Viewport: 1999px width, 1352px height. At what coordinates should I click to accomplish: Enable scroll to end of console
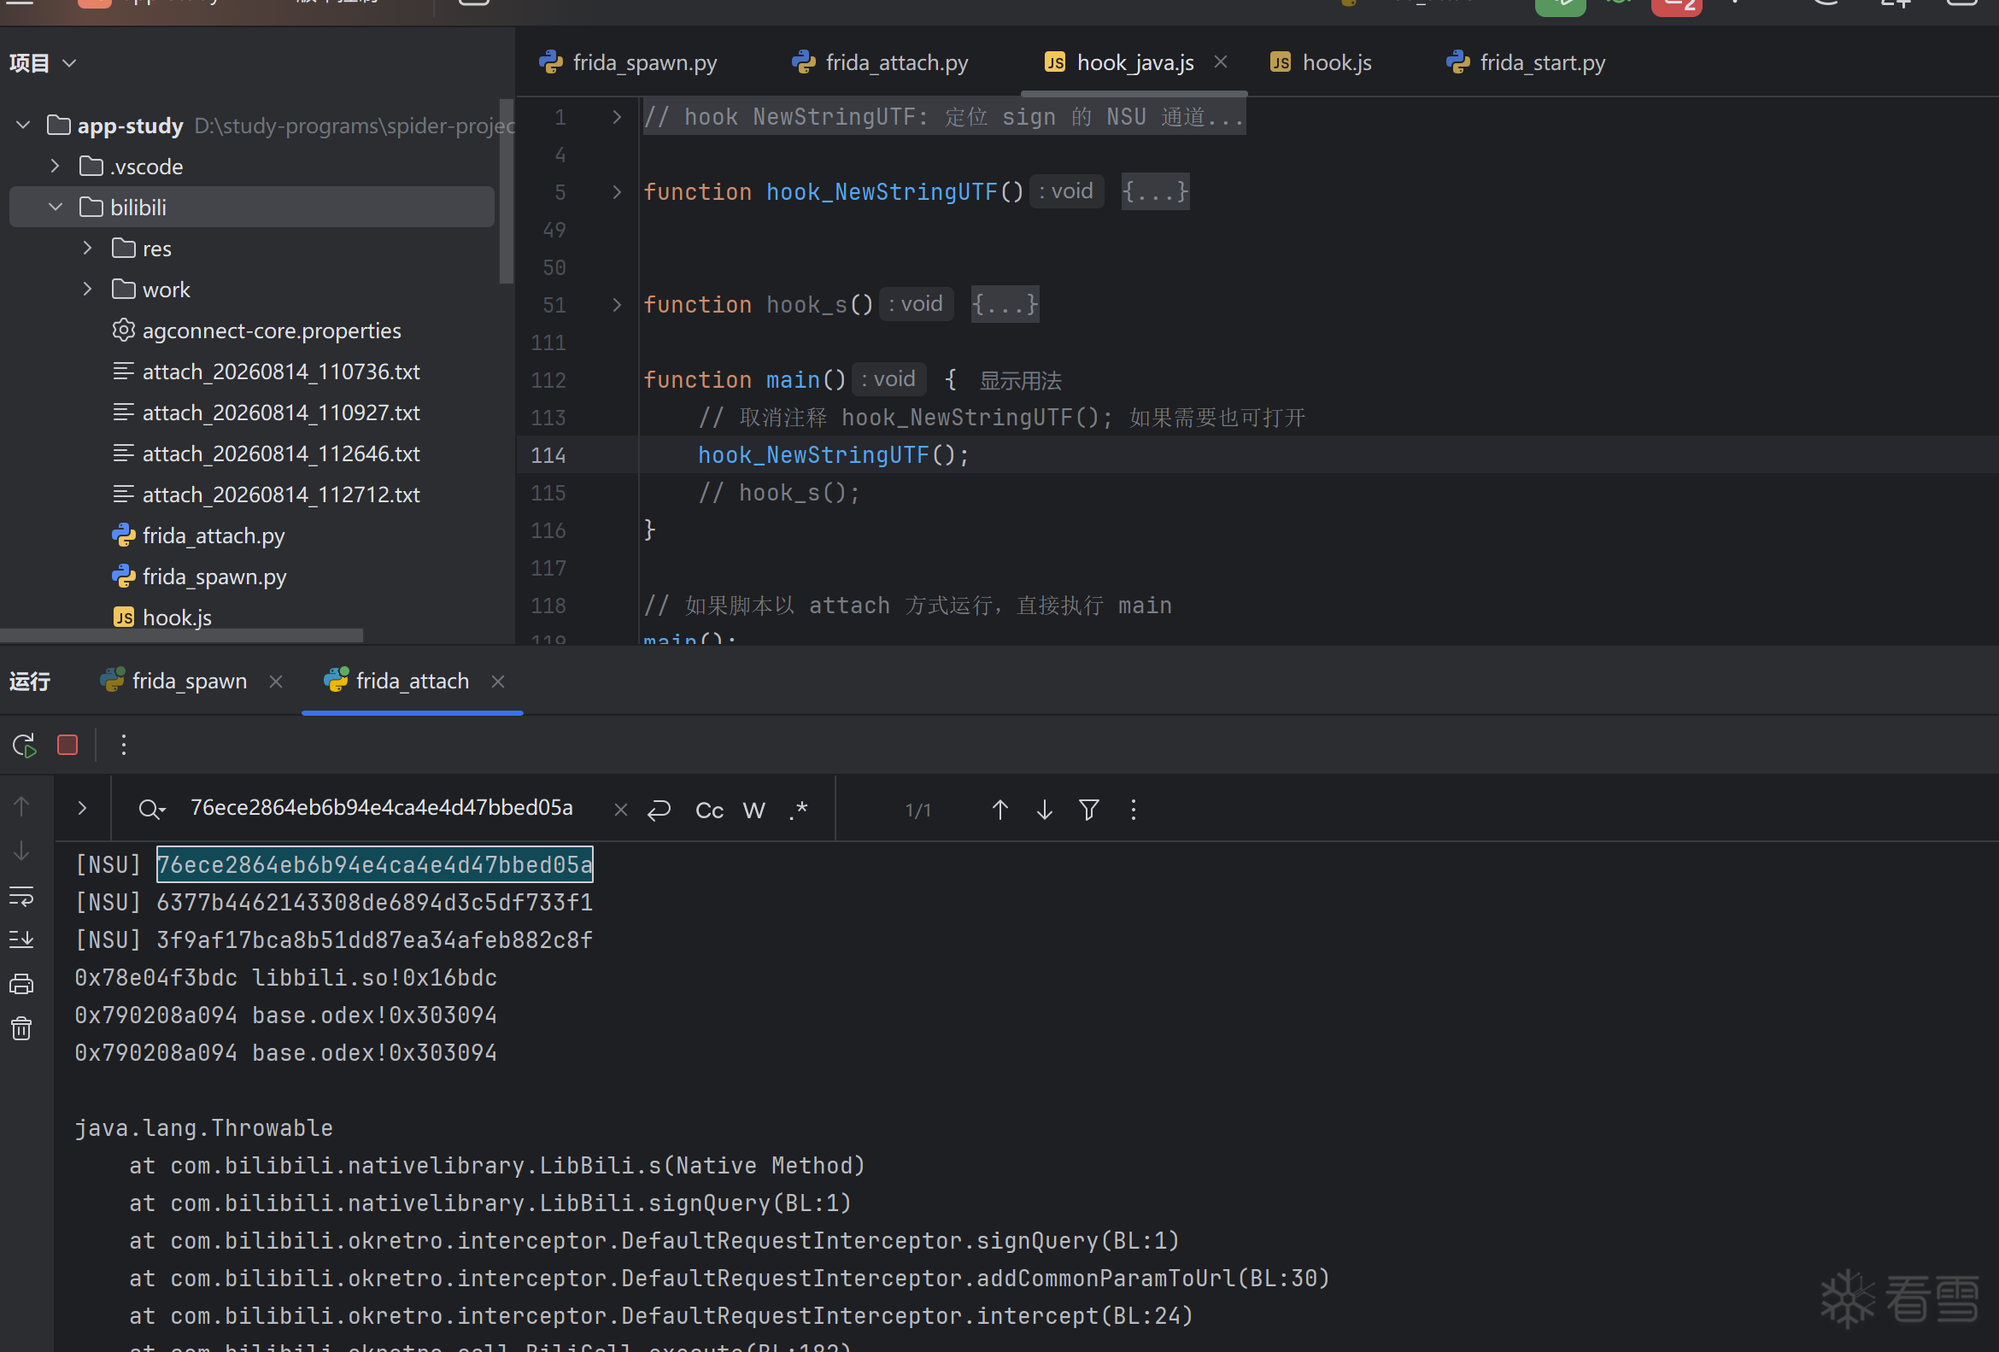click(21, 939)
